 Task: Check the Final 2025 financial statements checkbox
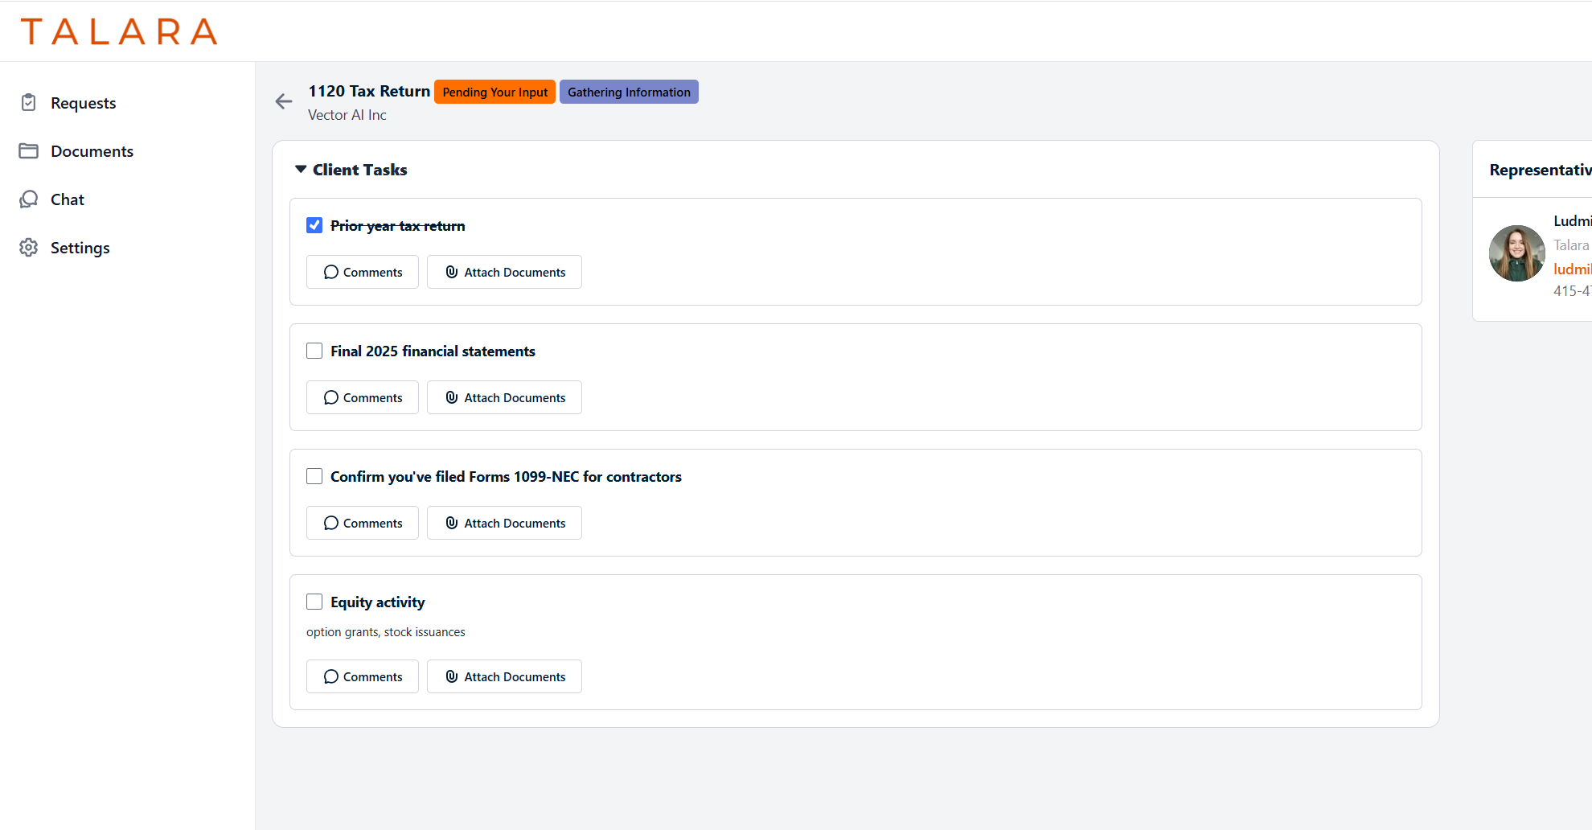click(314, 351)
